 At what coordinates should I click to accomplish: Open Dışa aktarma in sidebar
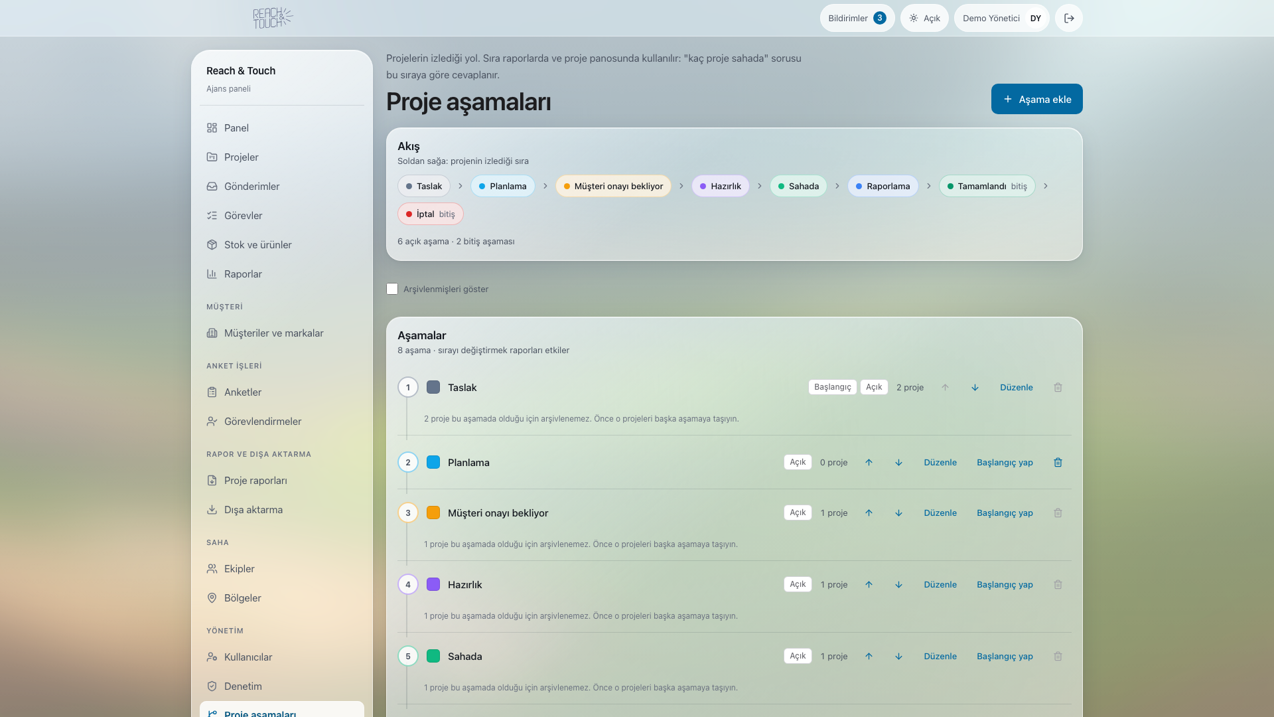[282, 509]
